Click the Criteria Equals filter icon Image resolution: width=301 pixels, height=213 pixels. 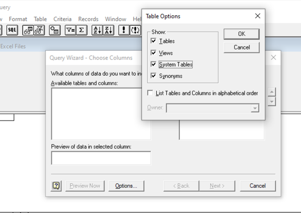(71, 30)
